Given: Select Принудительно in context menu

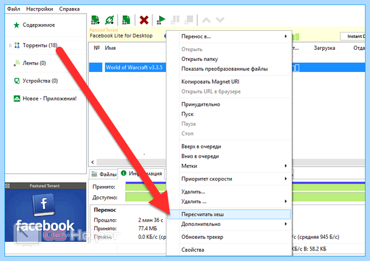Looking at the screenshot, I should pos(229,105).
